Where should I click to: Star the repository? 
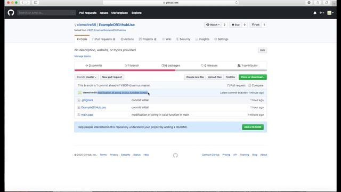[x=236, y=25]
